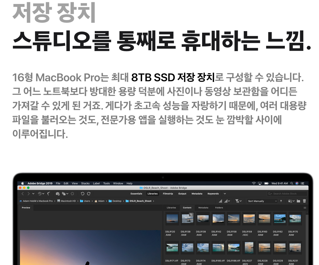Image resolution: width=319 pixels, height=265 pixels.
Task: Open Adobe Bridge 2019 app menu
Action: coord(40,183)
